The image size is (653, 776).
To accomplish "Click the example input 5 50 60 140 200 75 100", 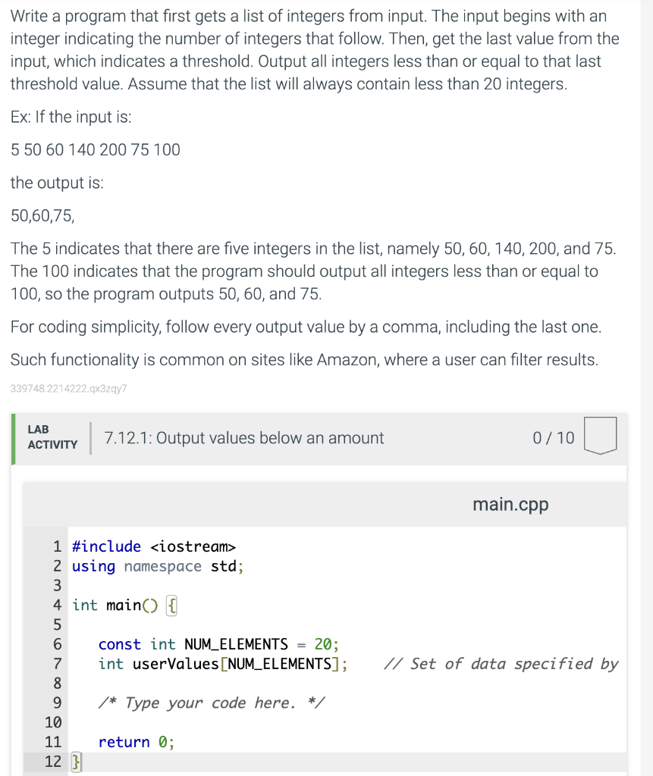I will tap(95, 149).
